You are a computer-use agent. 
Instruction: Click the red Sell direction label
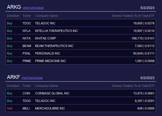pos(10,108)
